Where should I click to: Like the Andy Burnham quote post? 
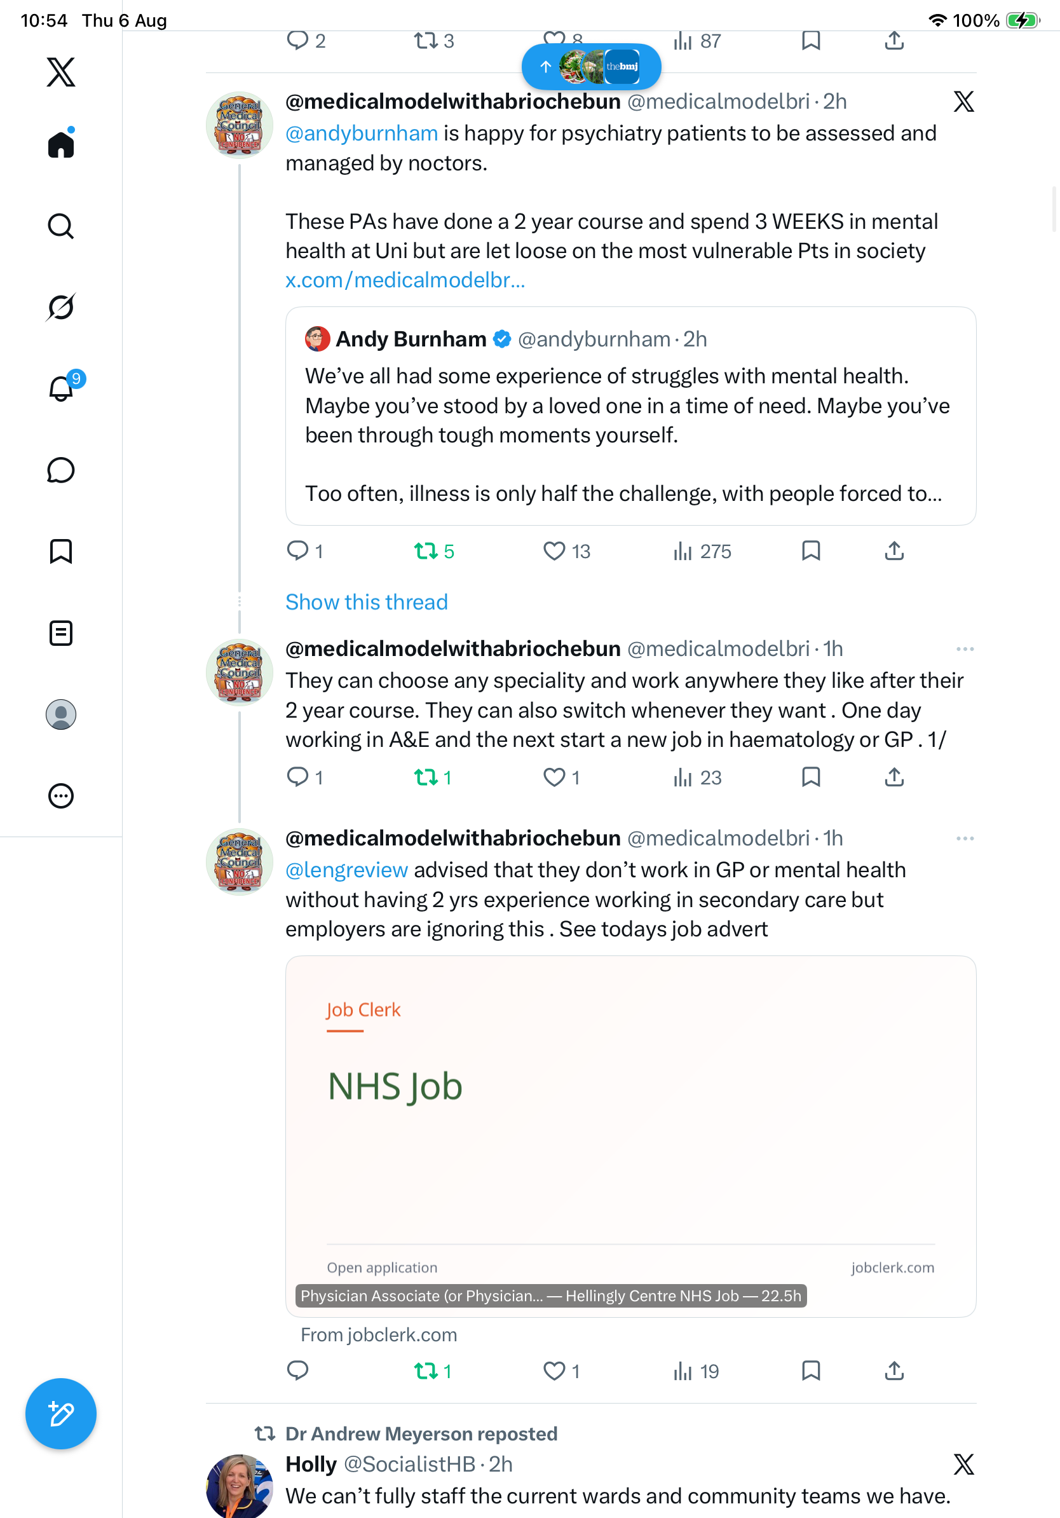point(566,550)
